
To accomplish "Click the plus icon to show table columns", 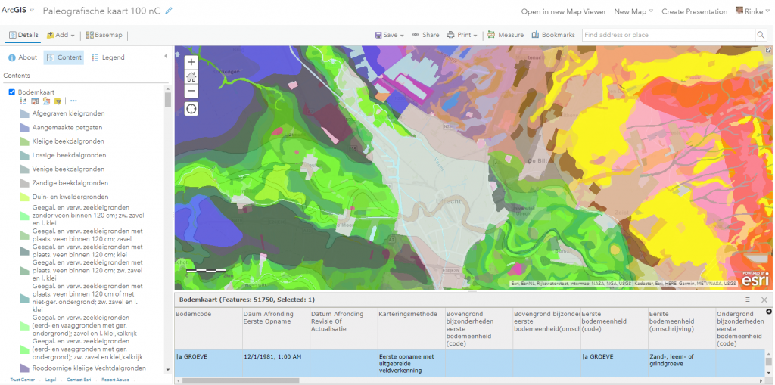I will (769, 312).
